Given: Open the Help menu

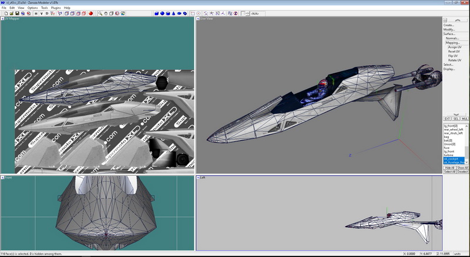Looking at the screenshot, I should tap(67, 8).
